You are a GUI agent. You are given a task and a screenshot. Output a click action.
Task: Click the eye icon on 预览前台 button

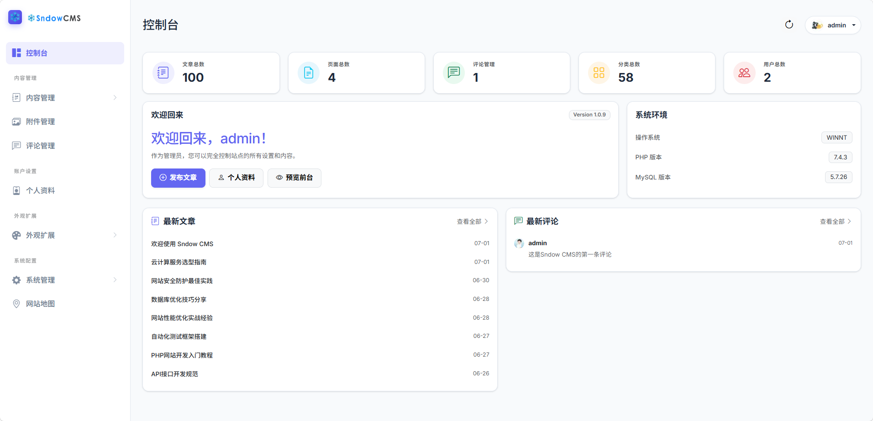click(279, 178)
